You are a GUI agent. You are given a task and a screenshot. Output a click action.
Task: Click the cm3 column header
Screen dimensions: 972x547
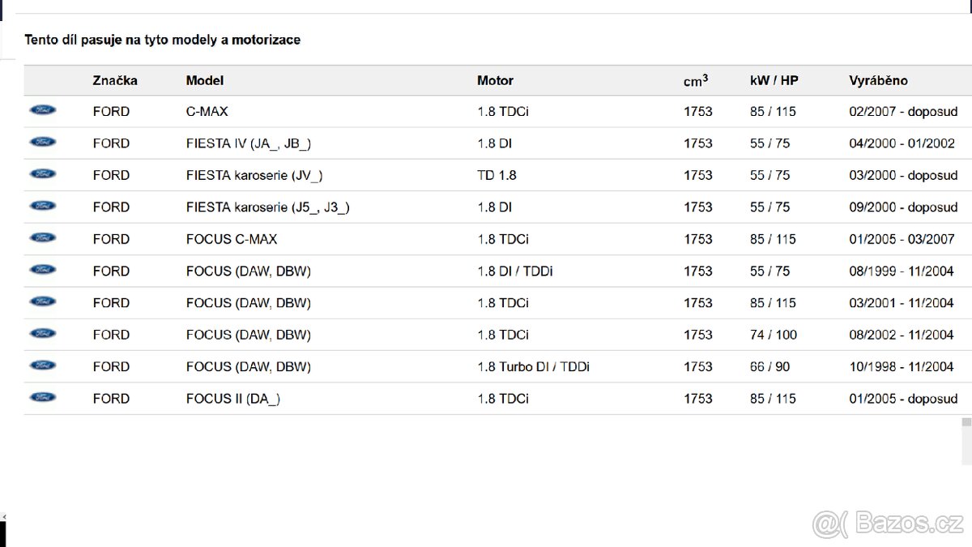point(695,80)
